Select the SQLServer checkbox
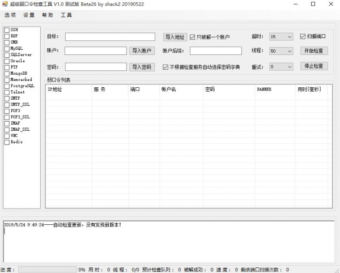The width and height of the screenshot is (340, 273). pyautogui.click(x=7, y=55)
